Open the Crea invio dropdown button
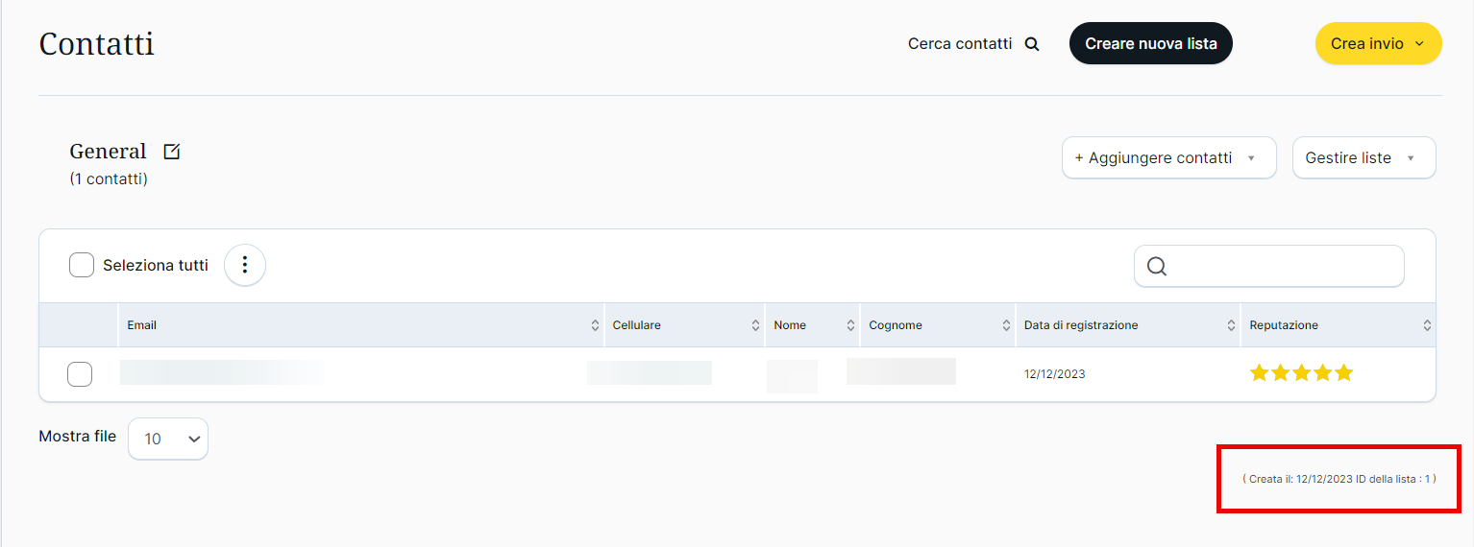 coord(1378,44)
